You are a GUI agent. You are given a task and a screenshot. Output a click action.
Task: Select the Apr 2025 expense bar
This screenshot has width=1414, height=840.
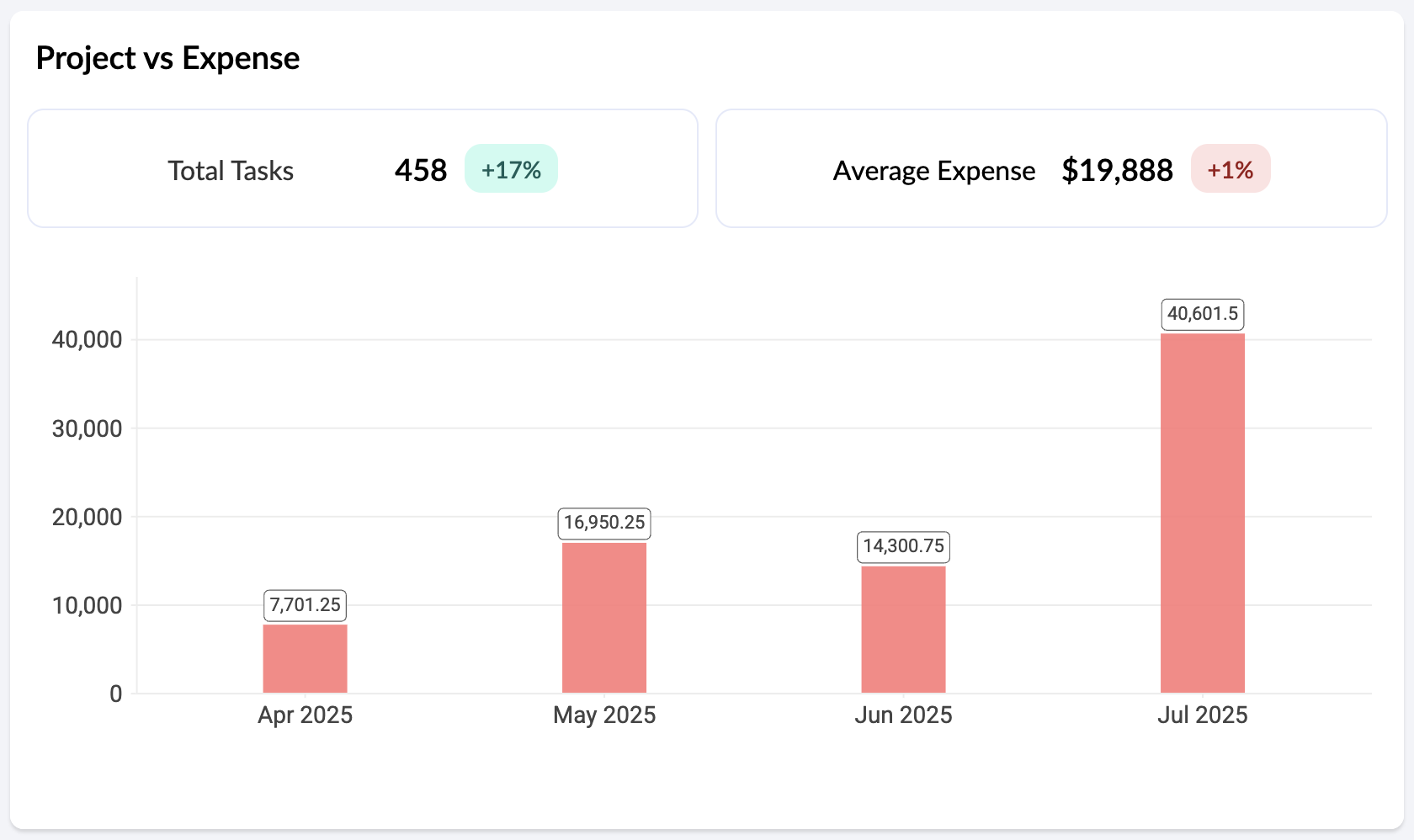[x=305, y=658]
